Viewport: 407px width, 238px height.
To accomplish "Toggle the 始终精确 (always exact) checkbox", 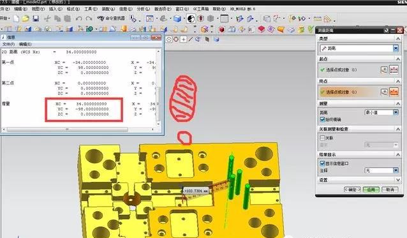I will coord(322,119).
